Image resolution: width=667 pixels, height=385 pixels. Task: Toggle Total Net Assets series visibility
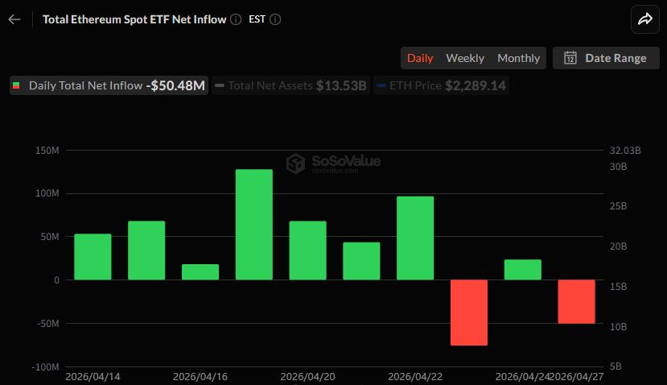290,85
